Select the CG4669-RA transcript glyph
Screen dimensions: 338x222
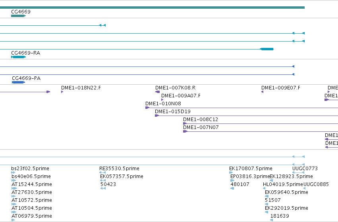[x=18, y=57]
